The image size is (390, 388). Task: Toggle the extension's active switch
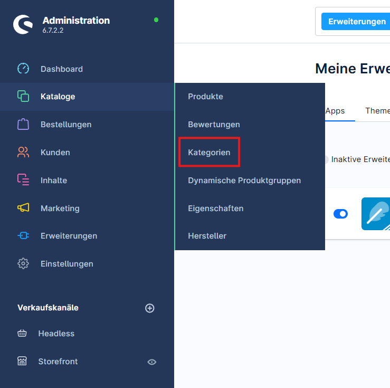pyautogui.click(x=340, y=214)
